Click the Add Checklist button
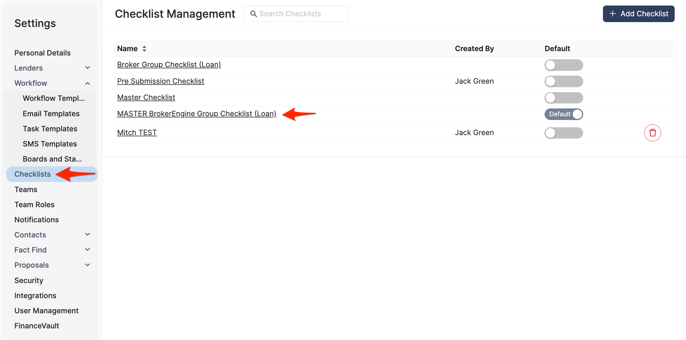686x340 pixels. [638, 14]
